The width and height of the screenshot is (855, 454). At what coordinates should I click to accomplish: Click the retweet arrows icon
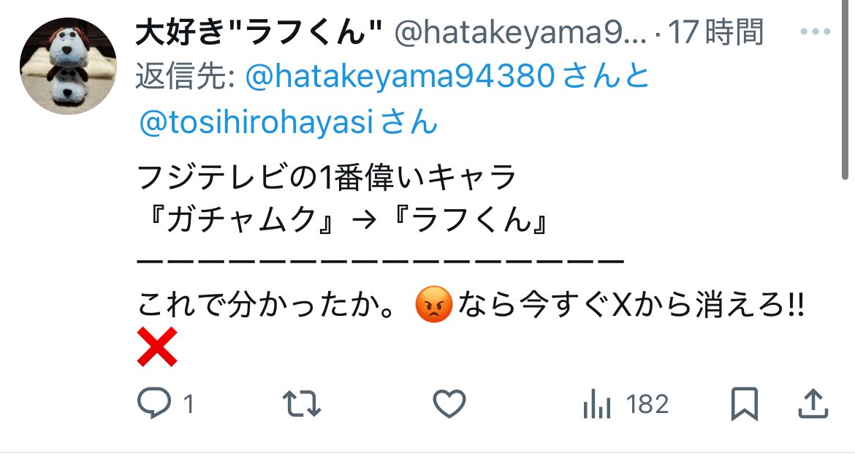(302, 404)
